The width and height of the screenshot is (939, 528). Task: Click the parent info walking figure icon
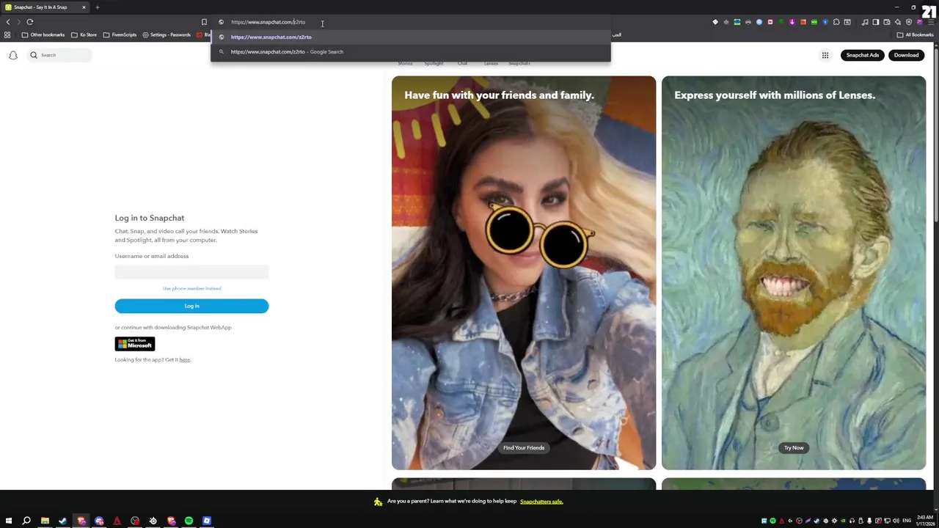tap(378, 502)
